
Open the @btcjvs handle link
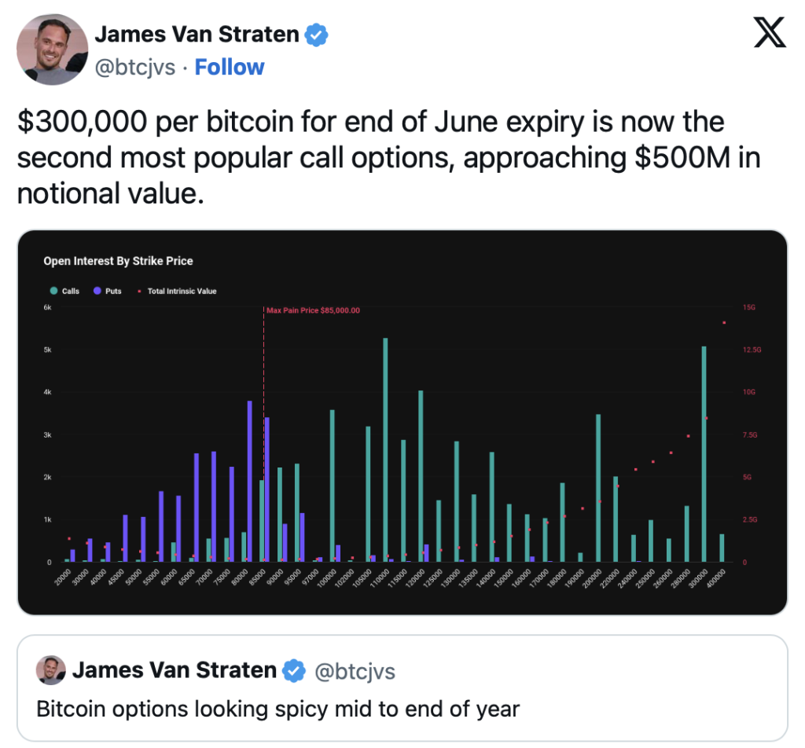point(135,68)
